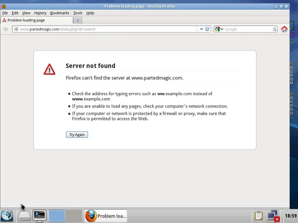Click the Firefox icon in title bar
This screenshot has height=223, width=298.
[3, 6]
